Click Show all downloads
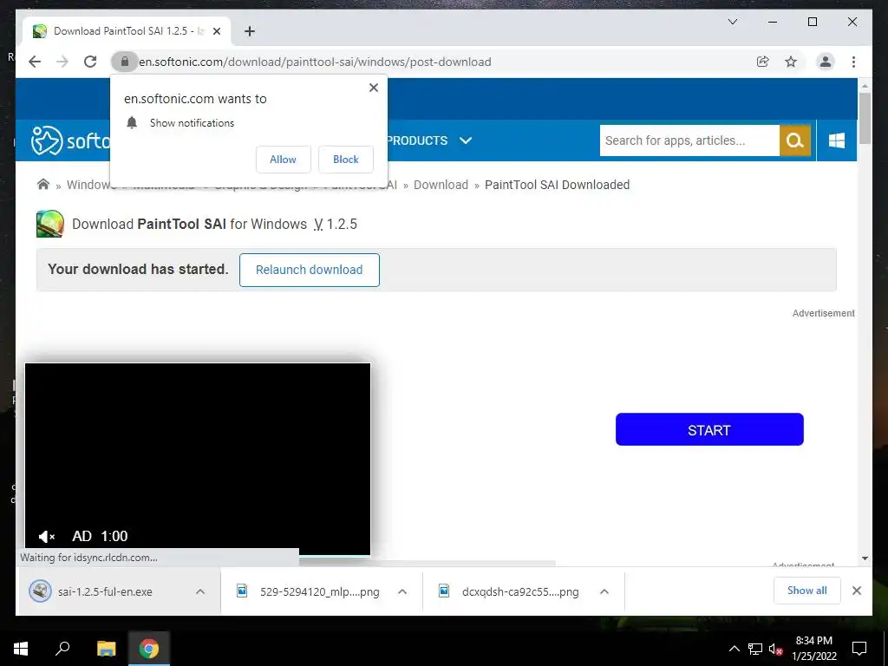Screen dimensions: 888x666 point(807,591)
